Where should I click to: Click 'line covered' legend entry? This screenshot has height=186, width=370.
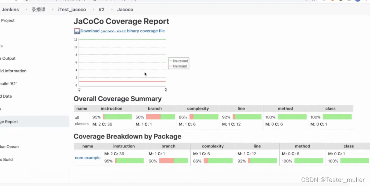pos(178,61)
